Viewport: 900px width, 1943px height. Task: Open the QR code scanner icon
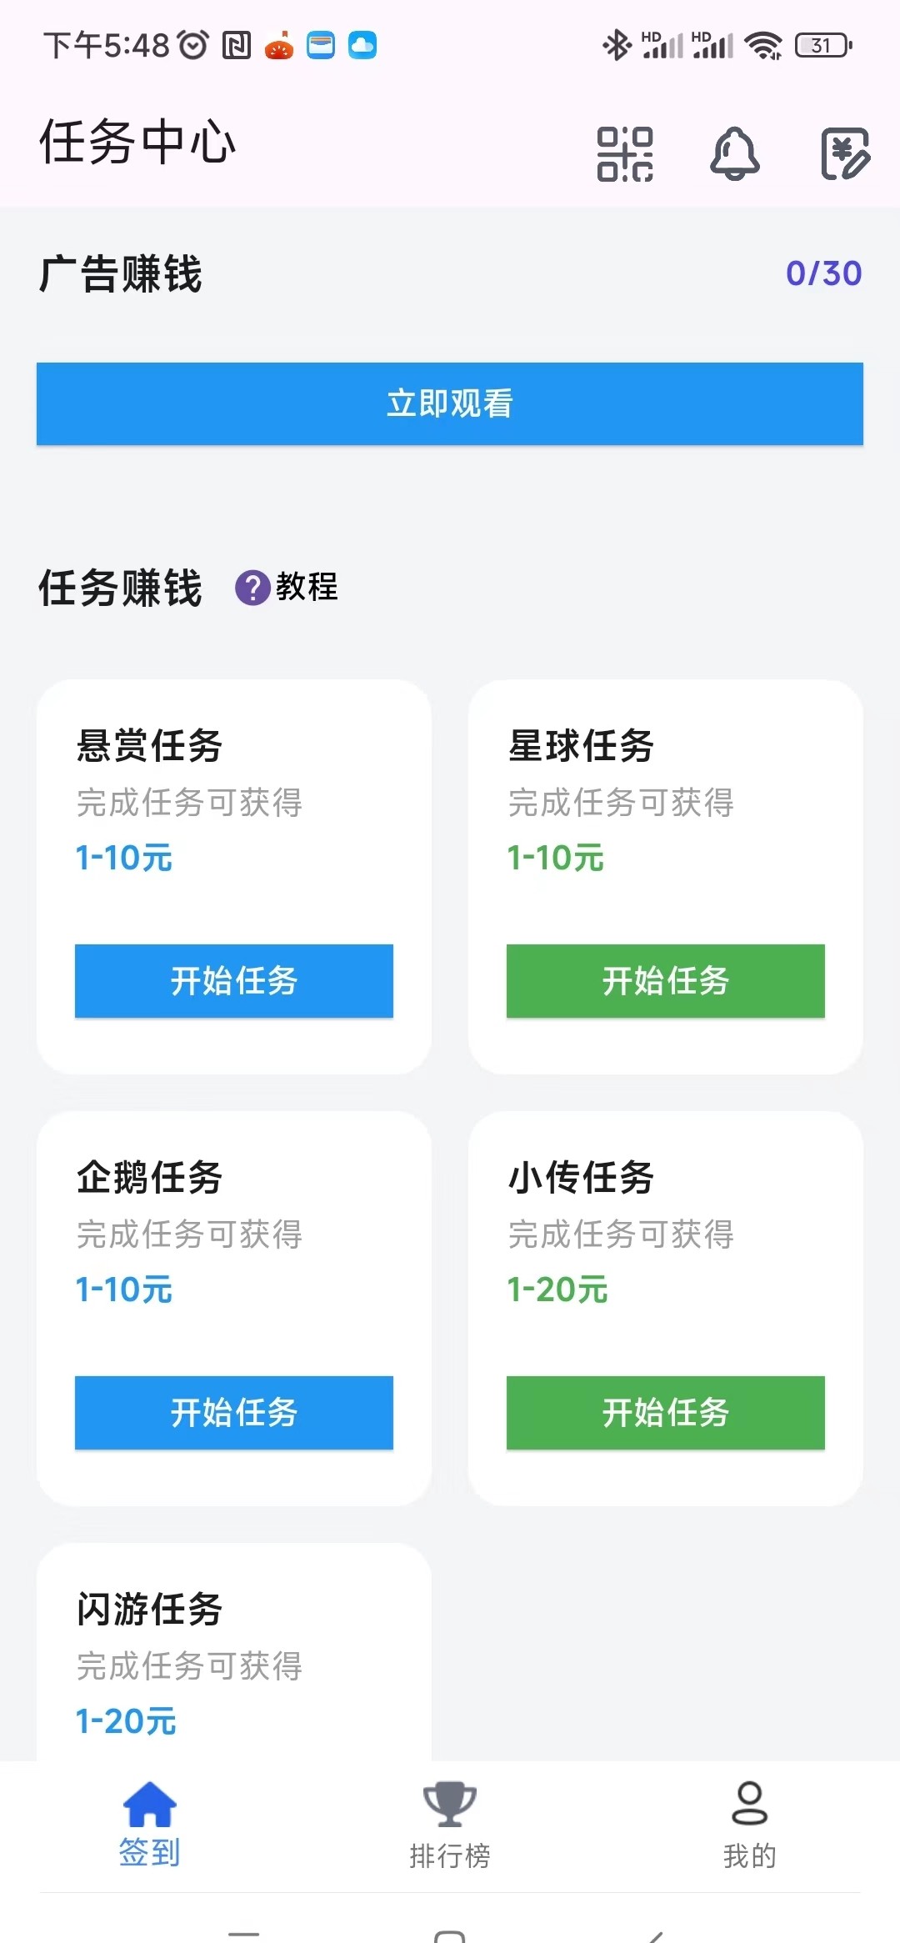click(x=625, y=154)
